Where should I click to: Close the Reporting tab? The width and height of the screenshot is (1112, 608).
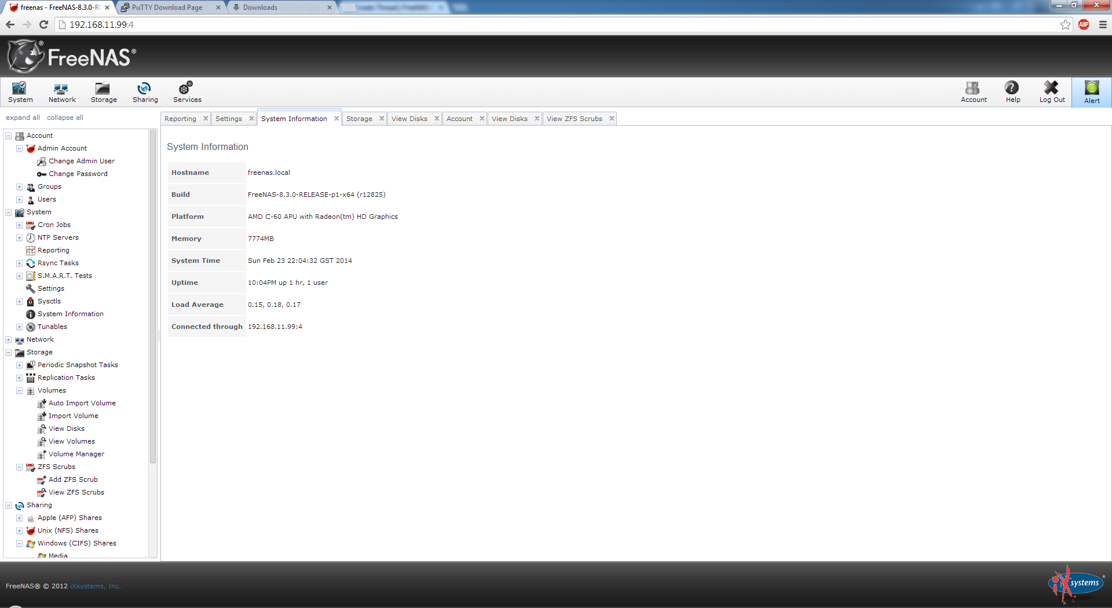point(206,119)
